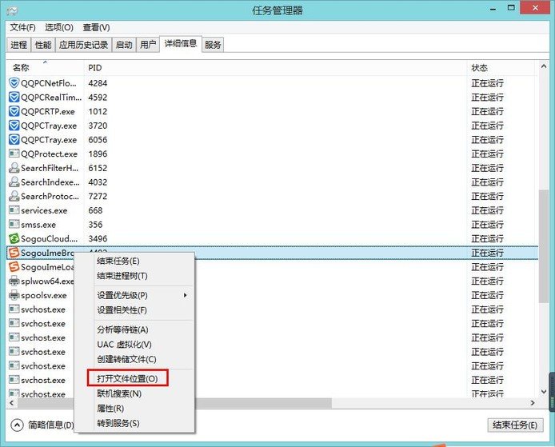This screenshot has width=555, height=447.
Task: Choose 创建转储文件(C) in context menu
Action: click(126, 359)
